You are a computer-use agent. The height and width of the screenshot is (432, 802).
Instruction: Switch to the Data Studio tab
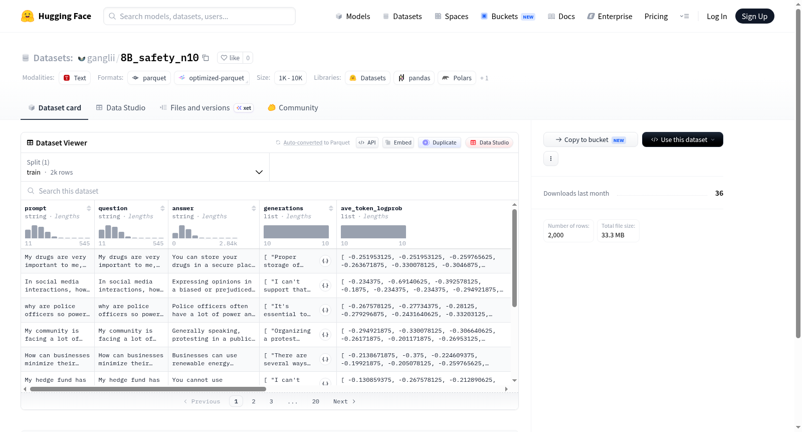(x=121, y=107)
